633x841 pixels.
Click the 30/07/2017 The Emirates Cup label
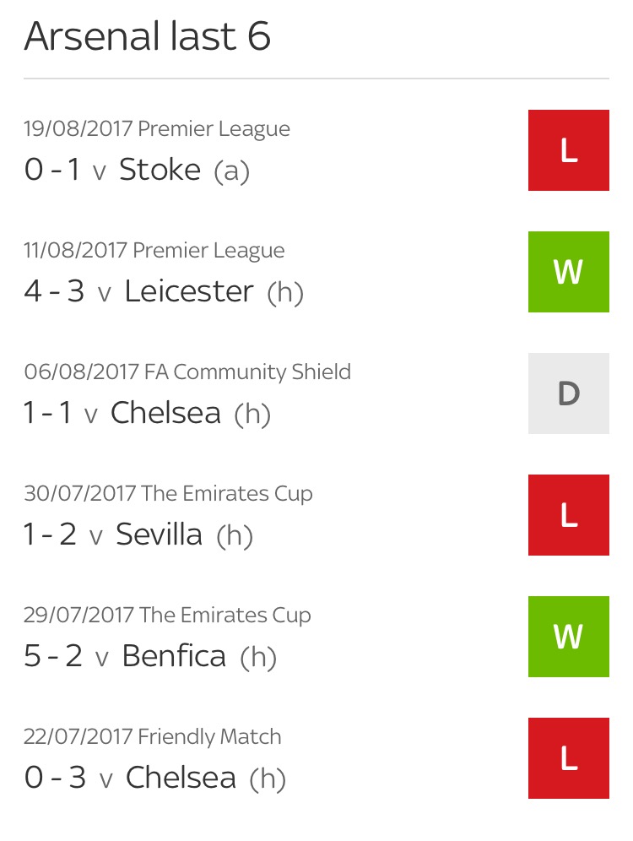point(168,494)
